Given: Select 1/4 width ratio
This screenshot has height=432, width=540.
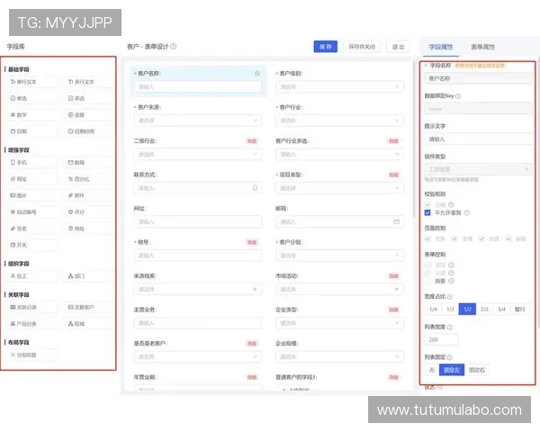Looking at the screenshot, I should [433, 310].
